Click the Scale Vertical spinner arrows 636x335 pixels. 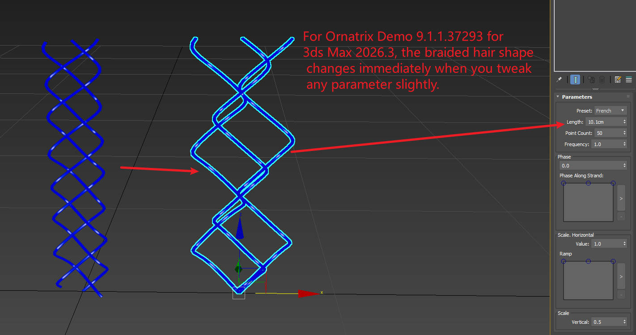click(624, 322)
